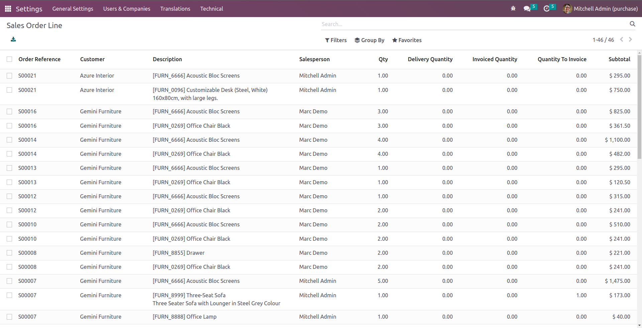Image resolution: width=642 pixels, height=328 pixels.
Task: Open the apps grid menu icon
Action: (x=8, y=9)
